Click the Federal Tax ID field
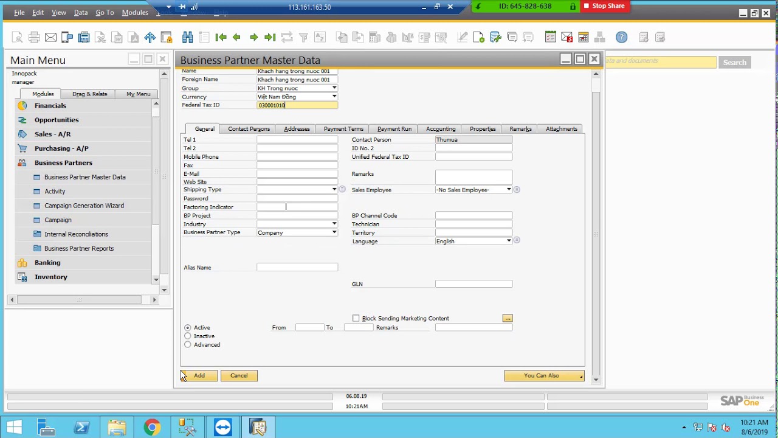 (x=297, y=105)
